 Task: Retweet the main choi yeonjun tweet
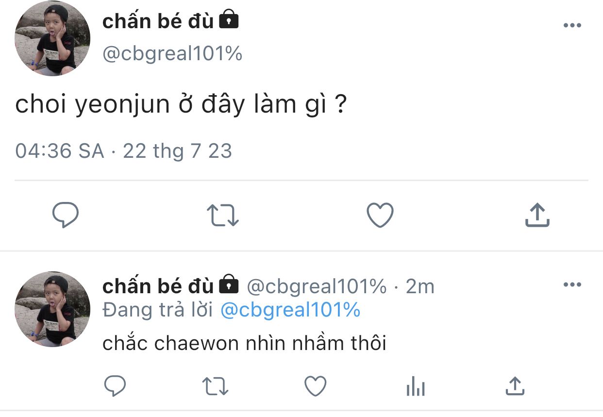[223, 216]
